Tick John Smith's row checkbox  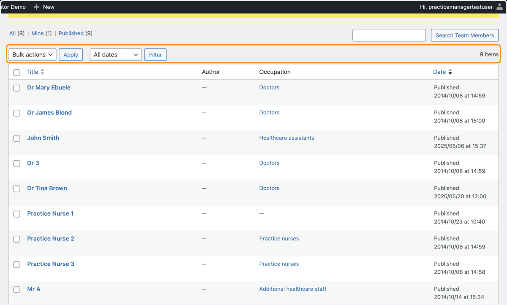(x=17, y=138)
